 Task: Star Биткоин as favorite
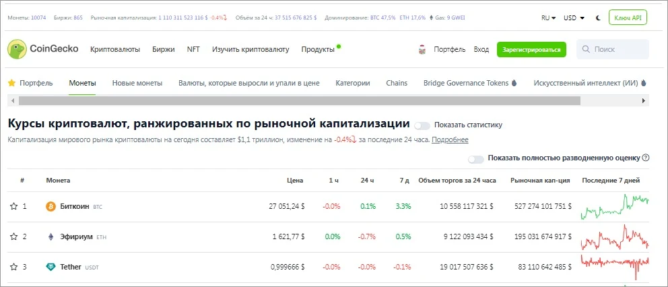pos(13,206)
